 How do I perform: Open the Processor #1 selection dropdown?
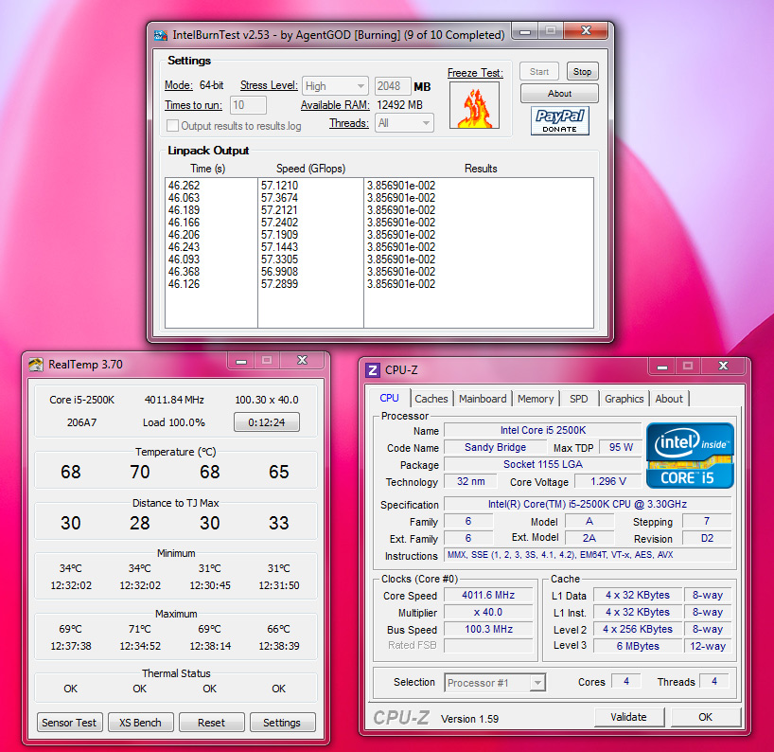tap(495, 683)
